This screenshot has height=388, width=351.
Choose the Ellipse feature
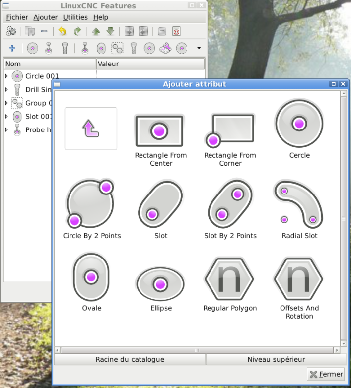click(161, 290)
